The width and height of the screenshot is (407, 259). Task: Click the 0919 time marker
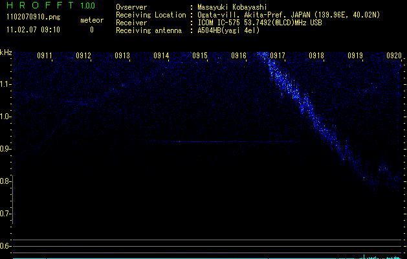coord(355,56)
